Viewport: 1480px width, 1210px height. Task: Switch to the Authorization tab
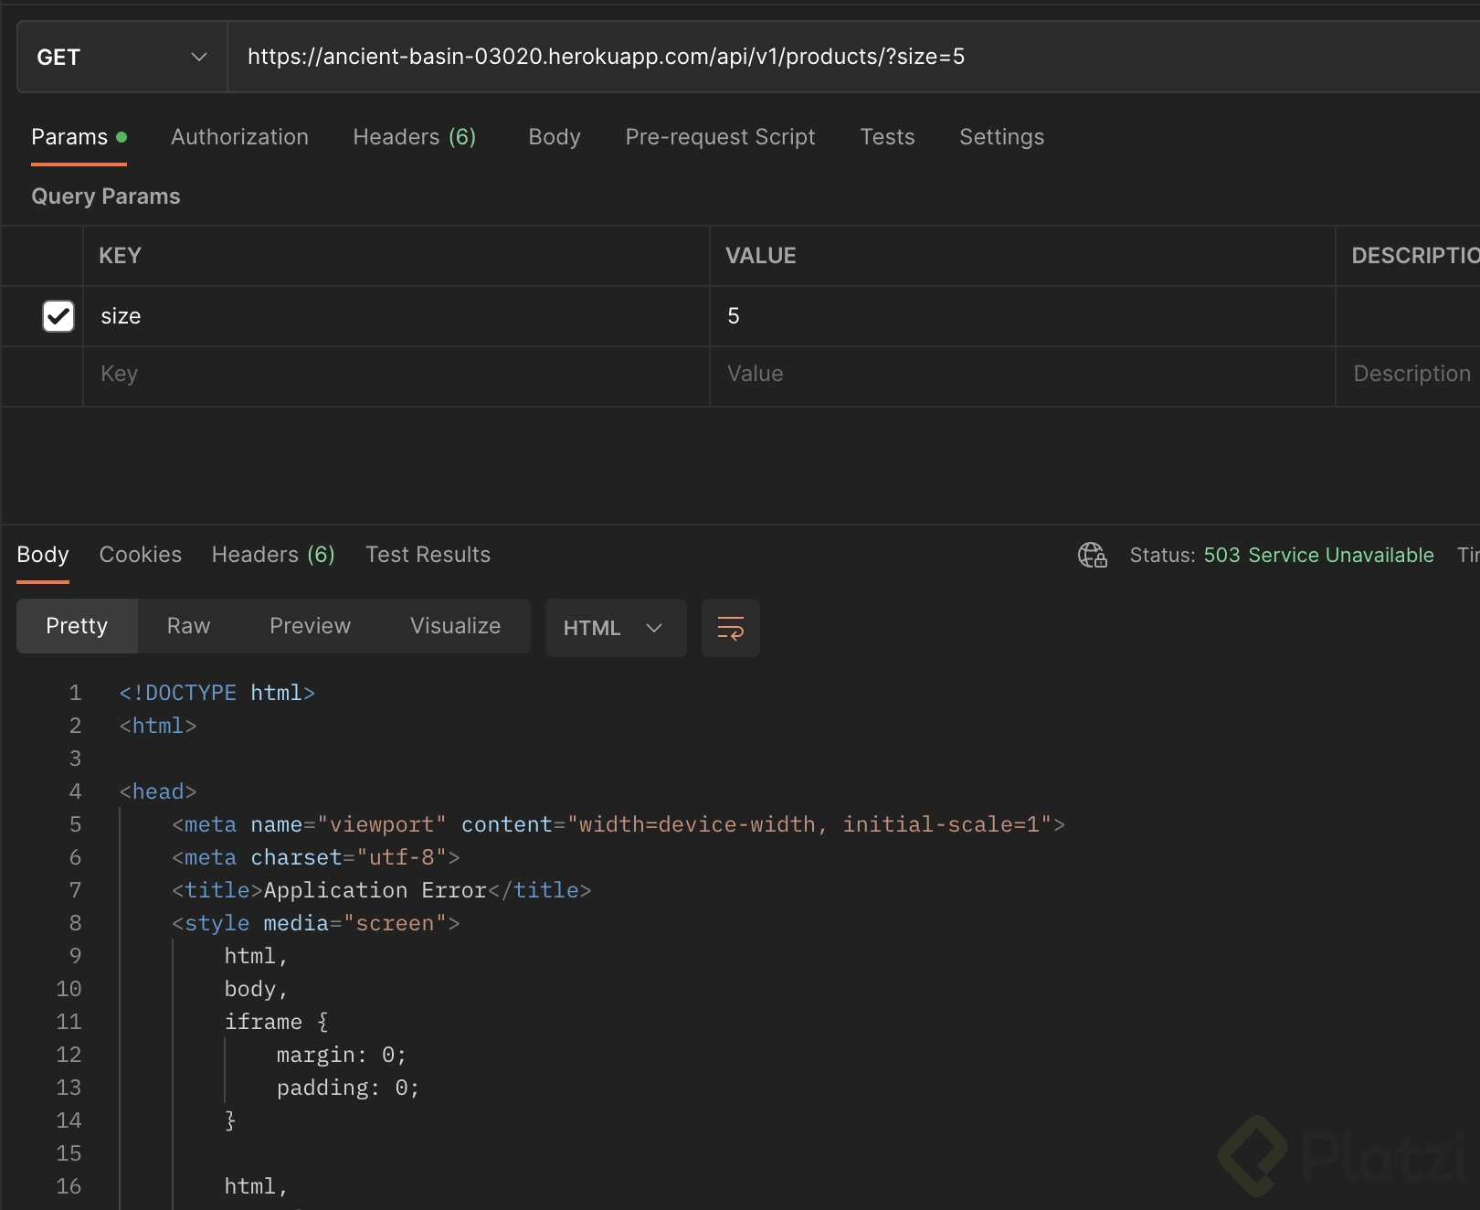(239, 137)
